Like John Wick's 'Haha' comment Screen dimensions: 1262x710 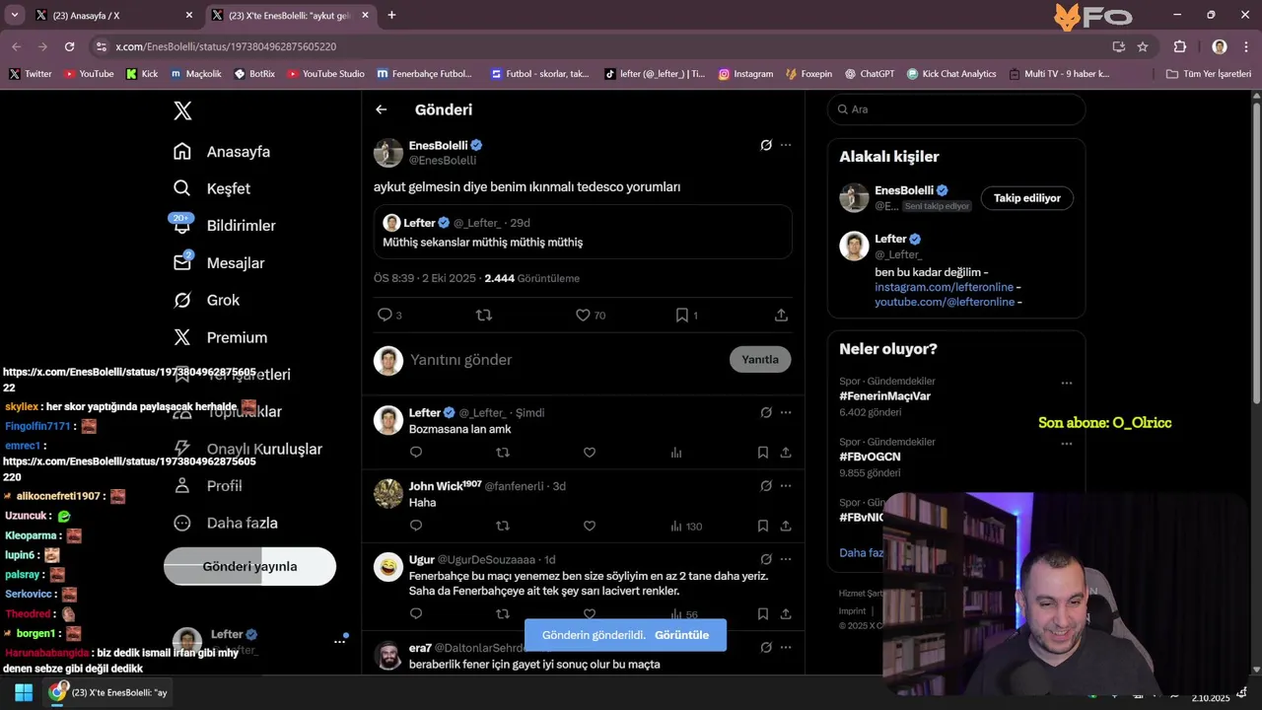[x=590, y=526]
